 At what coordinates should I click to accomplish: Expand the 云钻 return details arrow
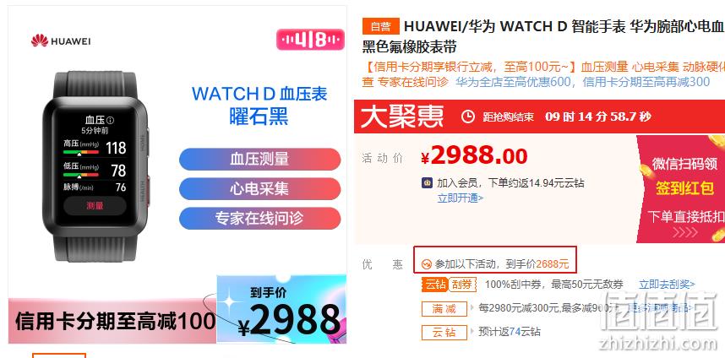(472, 331)
